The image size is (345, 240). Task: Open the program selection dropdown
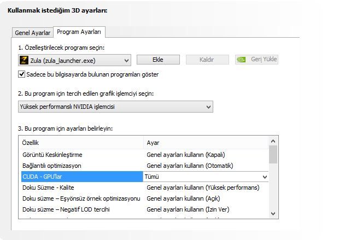(126, 60)
